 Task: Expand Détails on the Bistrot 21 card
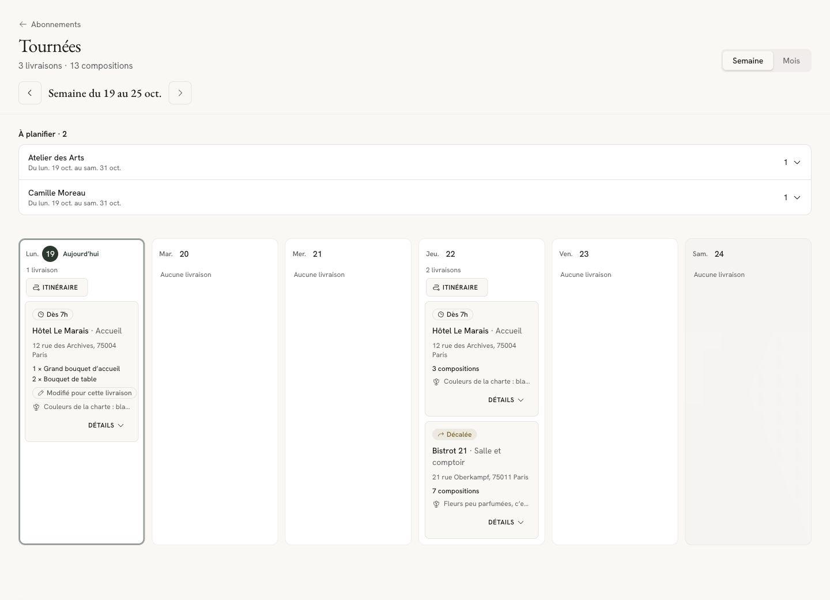pos(506,522)
